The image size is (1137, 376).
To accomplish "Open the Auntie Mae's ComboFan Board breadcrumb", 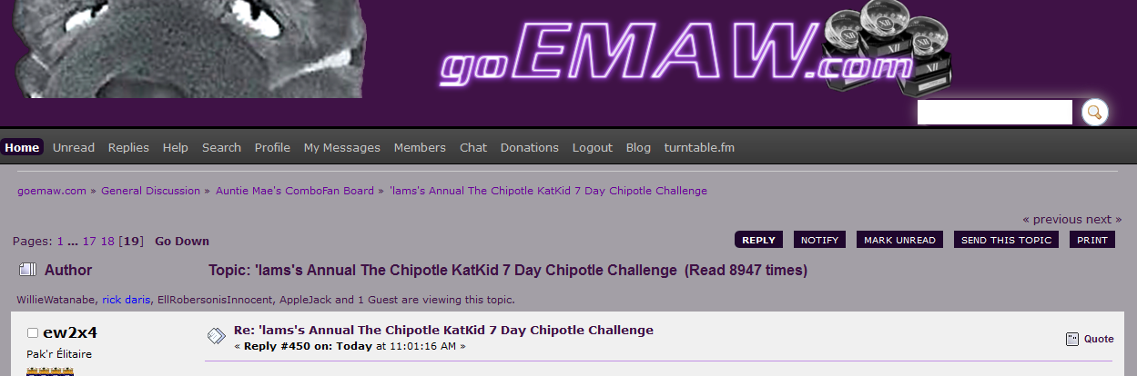I will (x=295, y=191).
